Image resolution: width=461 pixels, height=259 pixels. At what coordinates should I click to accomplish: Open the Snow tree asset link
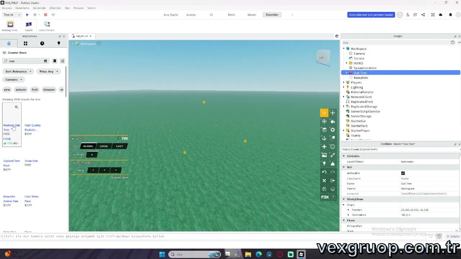[31, 161]
